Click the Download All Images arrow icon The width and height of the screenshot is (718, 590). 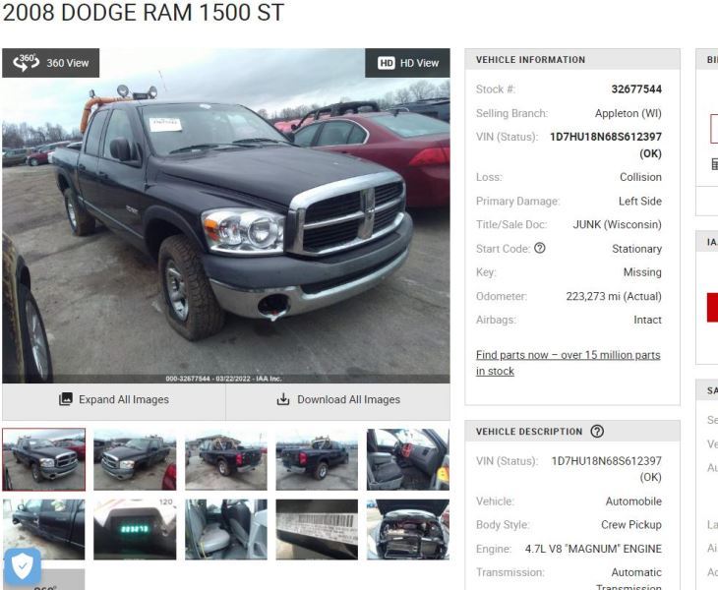pos(283,399)
